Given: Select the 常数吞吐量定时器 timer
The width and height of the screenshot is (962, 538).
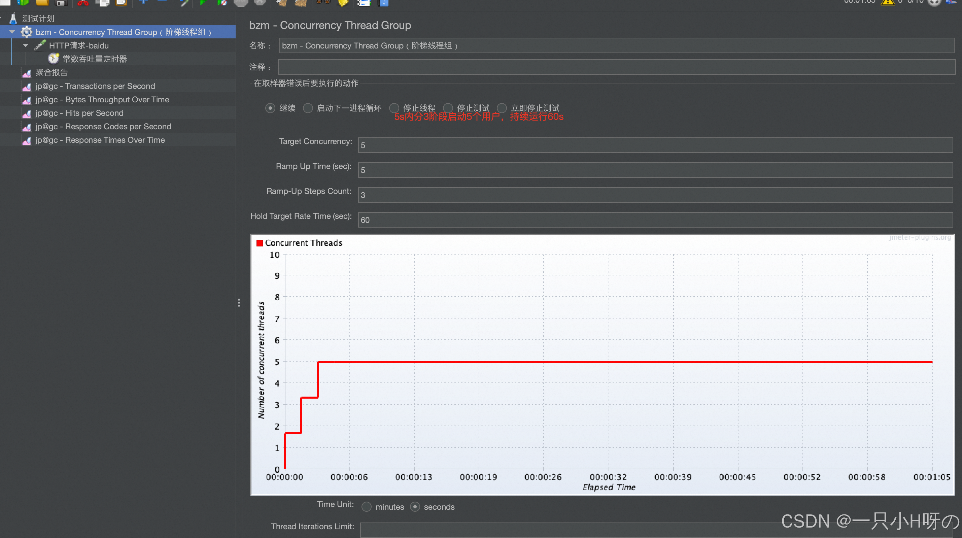Looking at the screenshot, I should pos(95,59).
